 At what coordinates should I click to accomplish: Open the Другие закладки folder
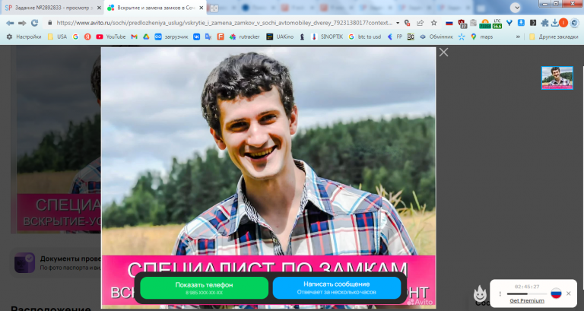point(554,36)
